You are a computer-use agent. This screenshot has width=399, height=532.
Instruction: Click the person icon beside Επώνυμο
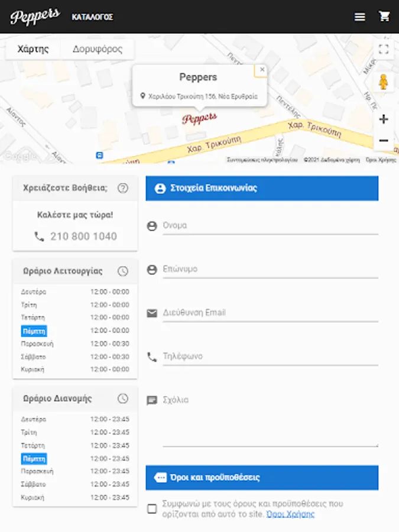(x=152, y=270)
